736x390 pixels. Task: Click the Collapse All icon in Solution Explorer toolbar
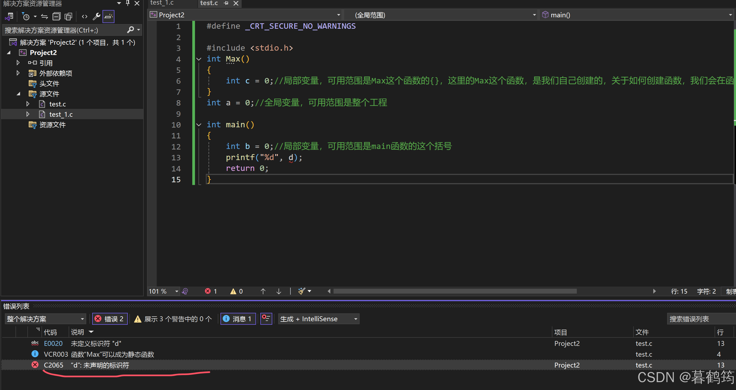(x=57, y=17)
